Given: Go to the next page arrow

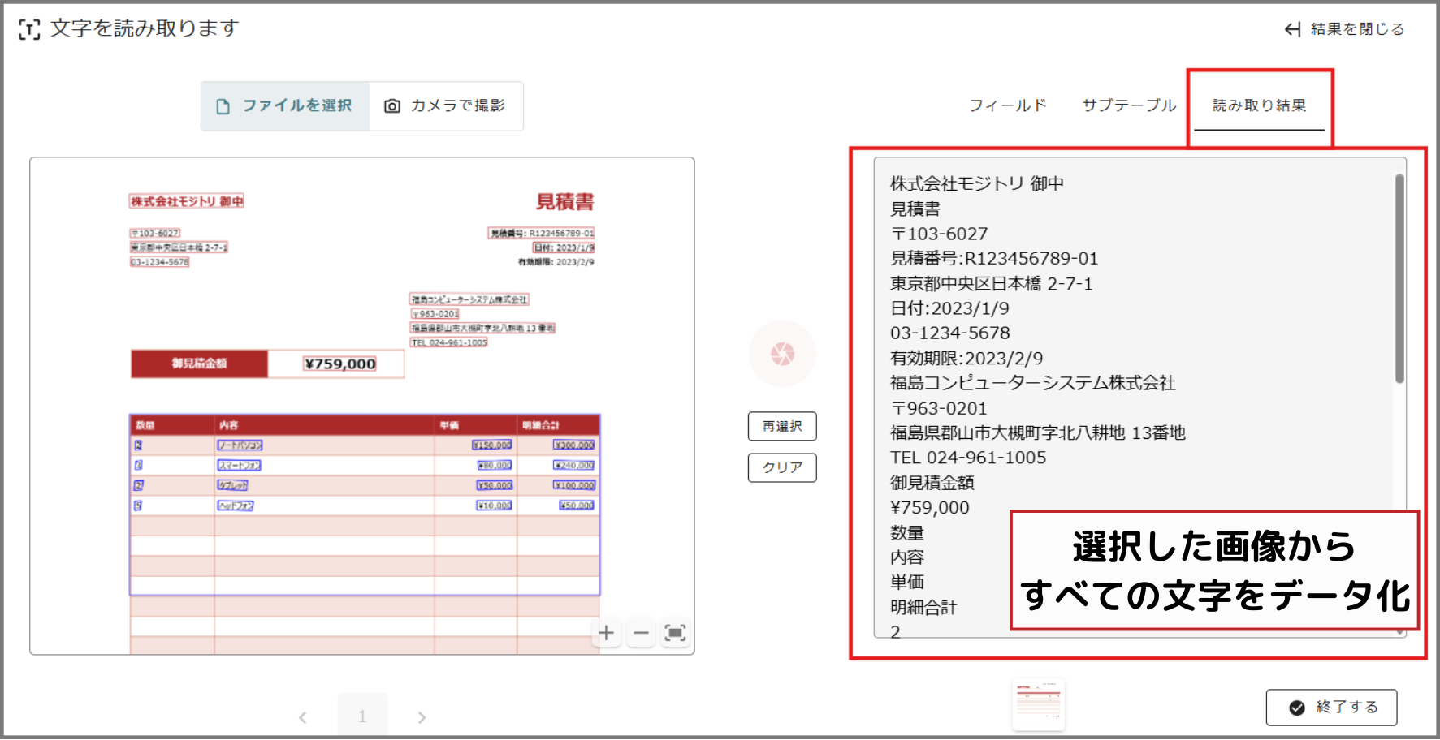Looking at the screenshot, I should [x=422, y=717].
